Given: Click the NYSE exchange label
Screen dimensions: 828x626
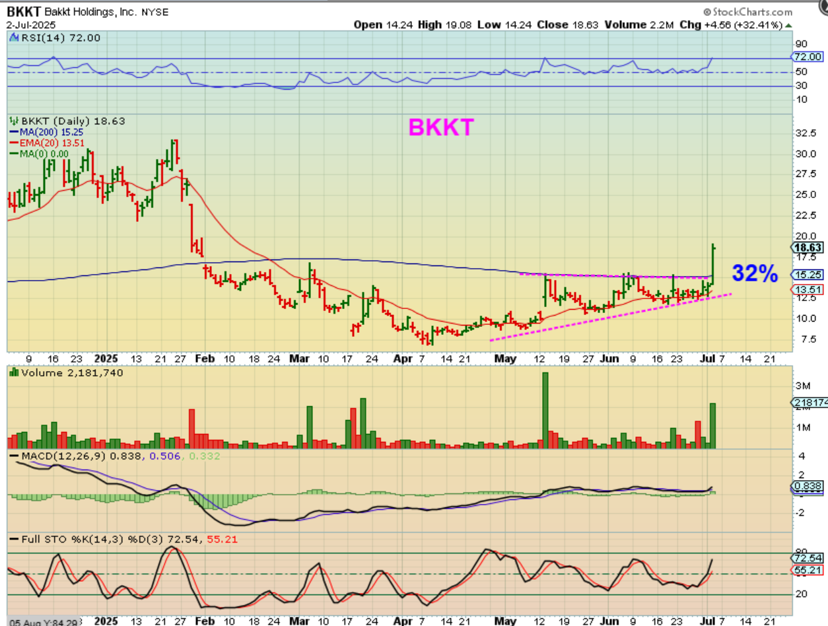Looking at the screenshot, I should pos(156,12).
